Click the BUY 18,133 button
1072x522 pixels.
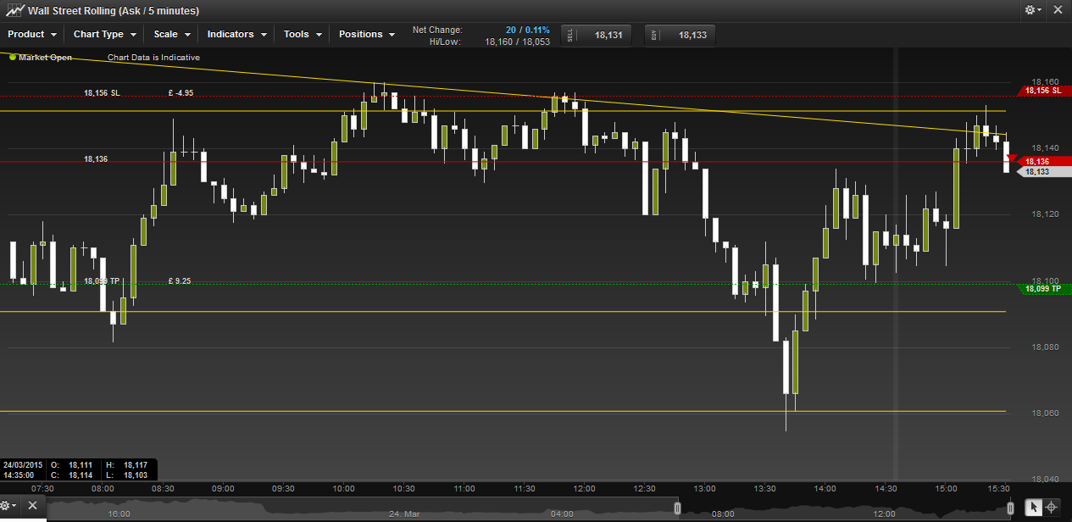point(680,35)
